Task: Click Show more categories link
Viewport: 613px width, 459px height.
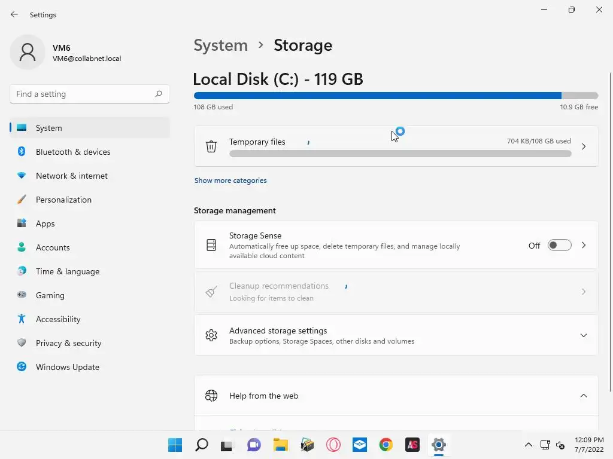Action: (x=230, y=180)
